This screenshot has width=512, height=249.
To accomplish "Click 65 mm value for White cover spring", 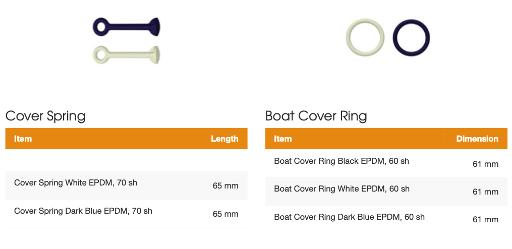I will [225, 186].
